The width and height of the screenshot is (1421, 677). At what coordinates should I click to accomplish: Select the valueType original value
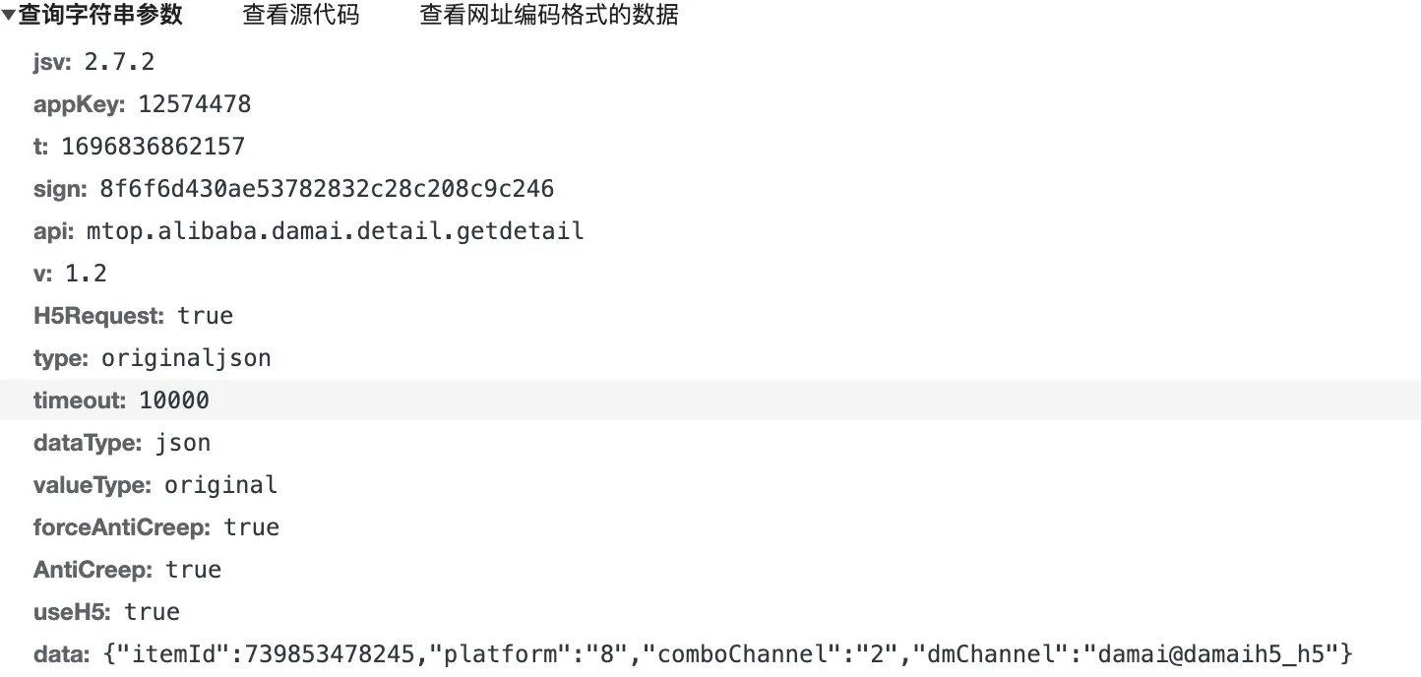click(x=220, y=485)
